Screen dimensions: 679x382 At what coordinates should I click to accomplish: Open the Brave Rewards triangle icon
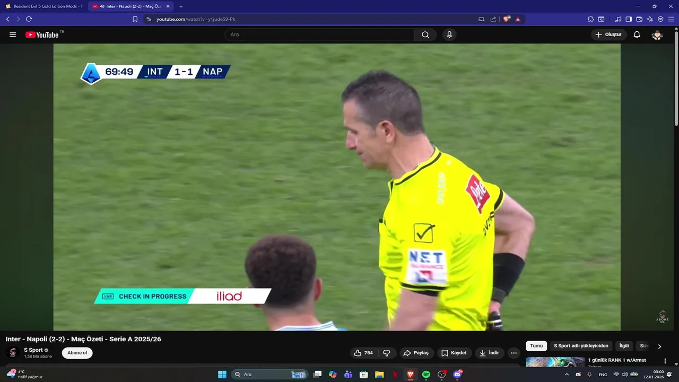coord(518,19)
